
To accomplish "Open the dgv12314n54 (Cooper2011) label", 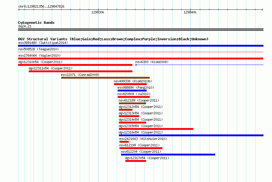I will [x=141, y=120].
